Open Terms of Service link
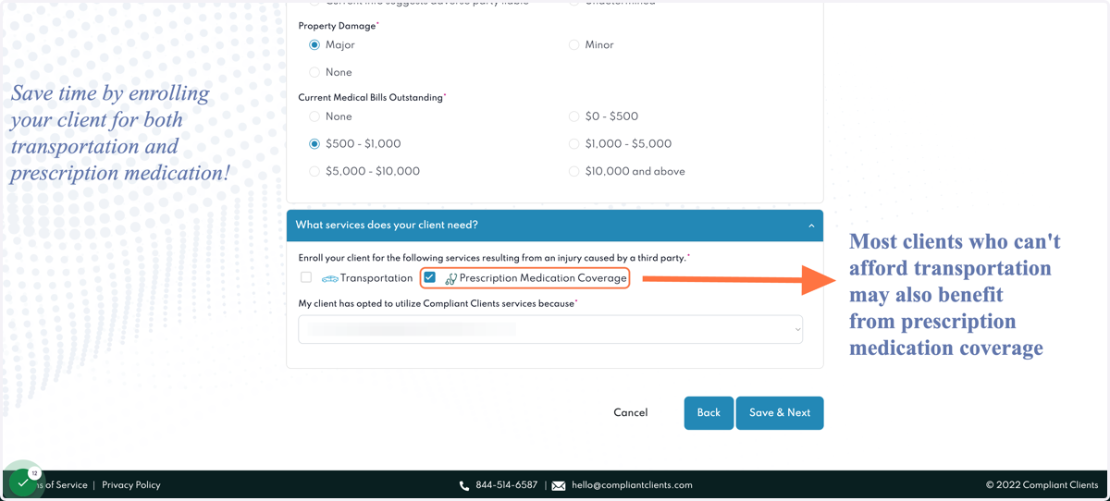The height and width of the screenshot is (501, 1110). point(61,485)
